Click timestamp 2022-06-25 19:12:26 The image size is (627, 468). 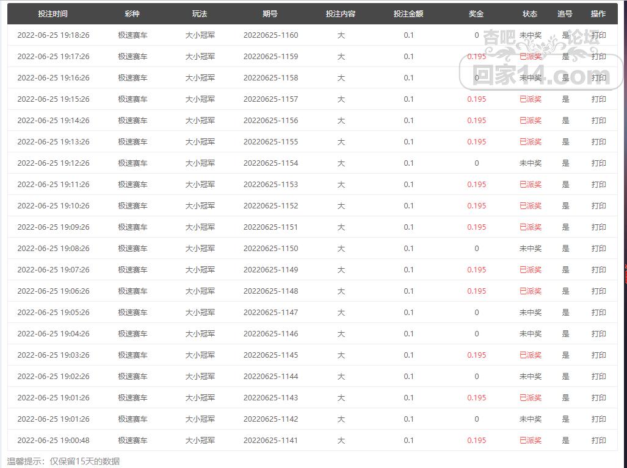coord(53,163)
